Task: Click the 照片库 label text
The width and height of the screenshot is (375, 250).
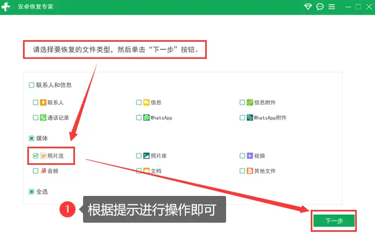Action: click(159, 156)
